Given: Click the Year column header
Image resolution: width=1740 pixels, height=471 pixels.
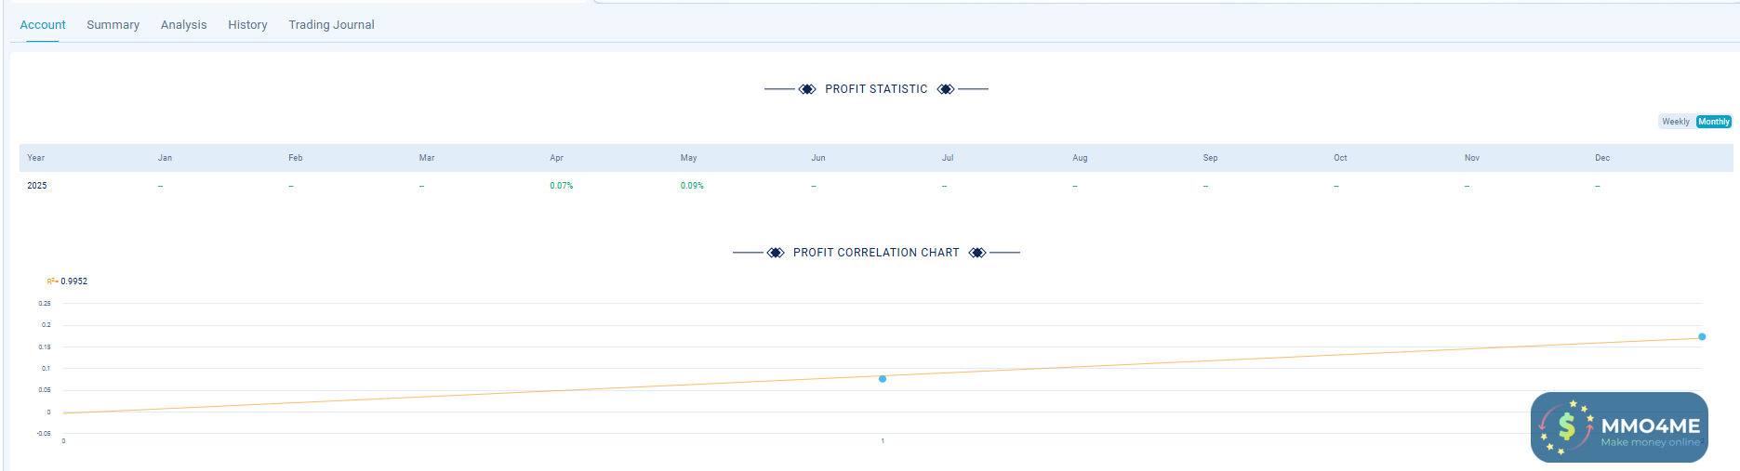Looking at the screenshot, I should 36,158.
